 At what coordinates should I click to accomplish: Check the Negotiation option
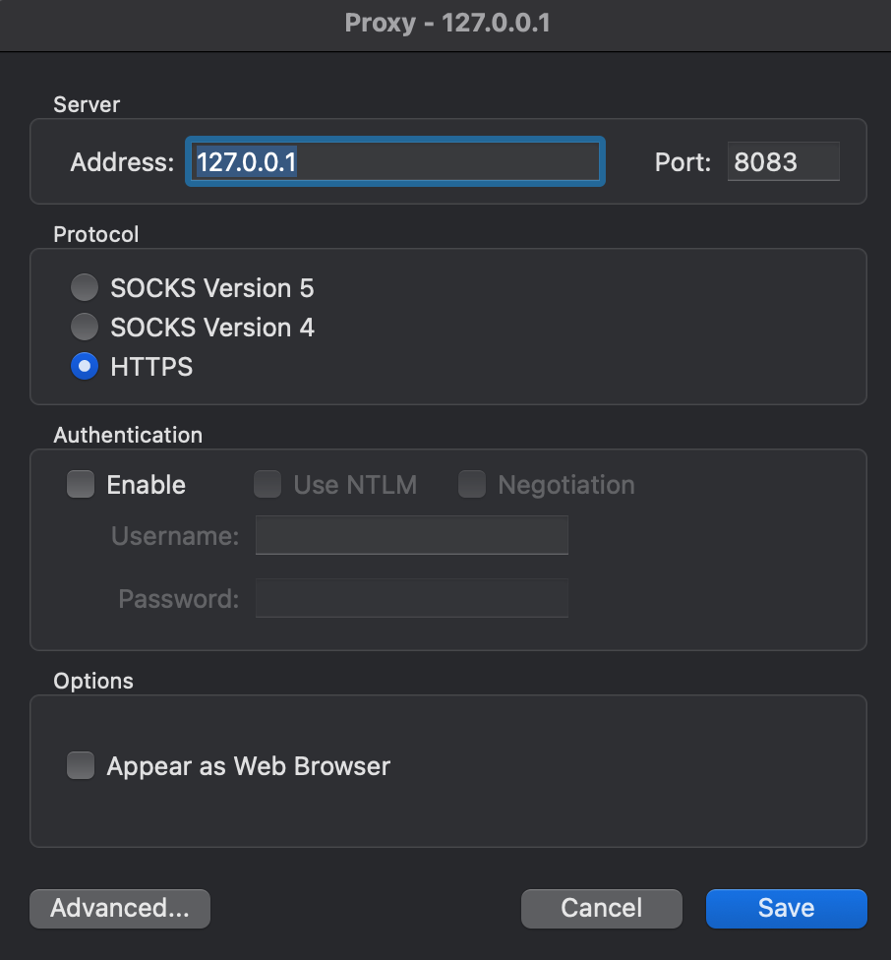472,484
